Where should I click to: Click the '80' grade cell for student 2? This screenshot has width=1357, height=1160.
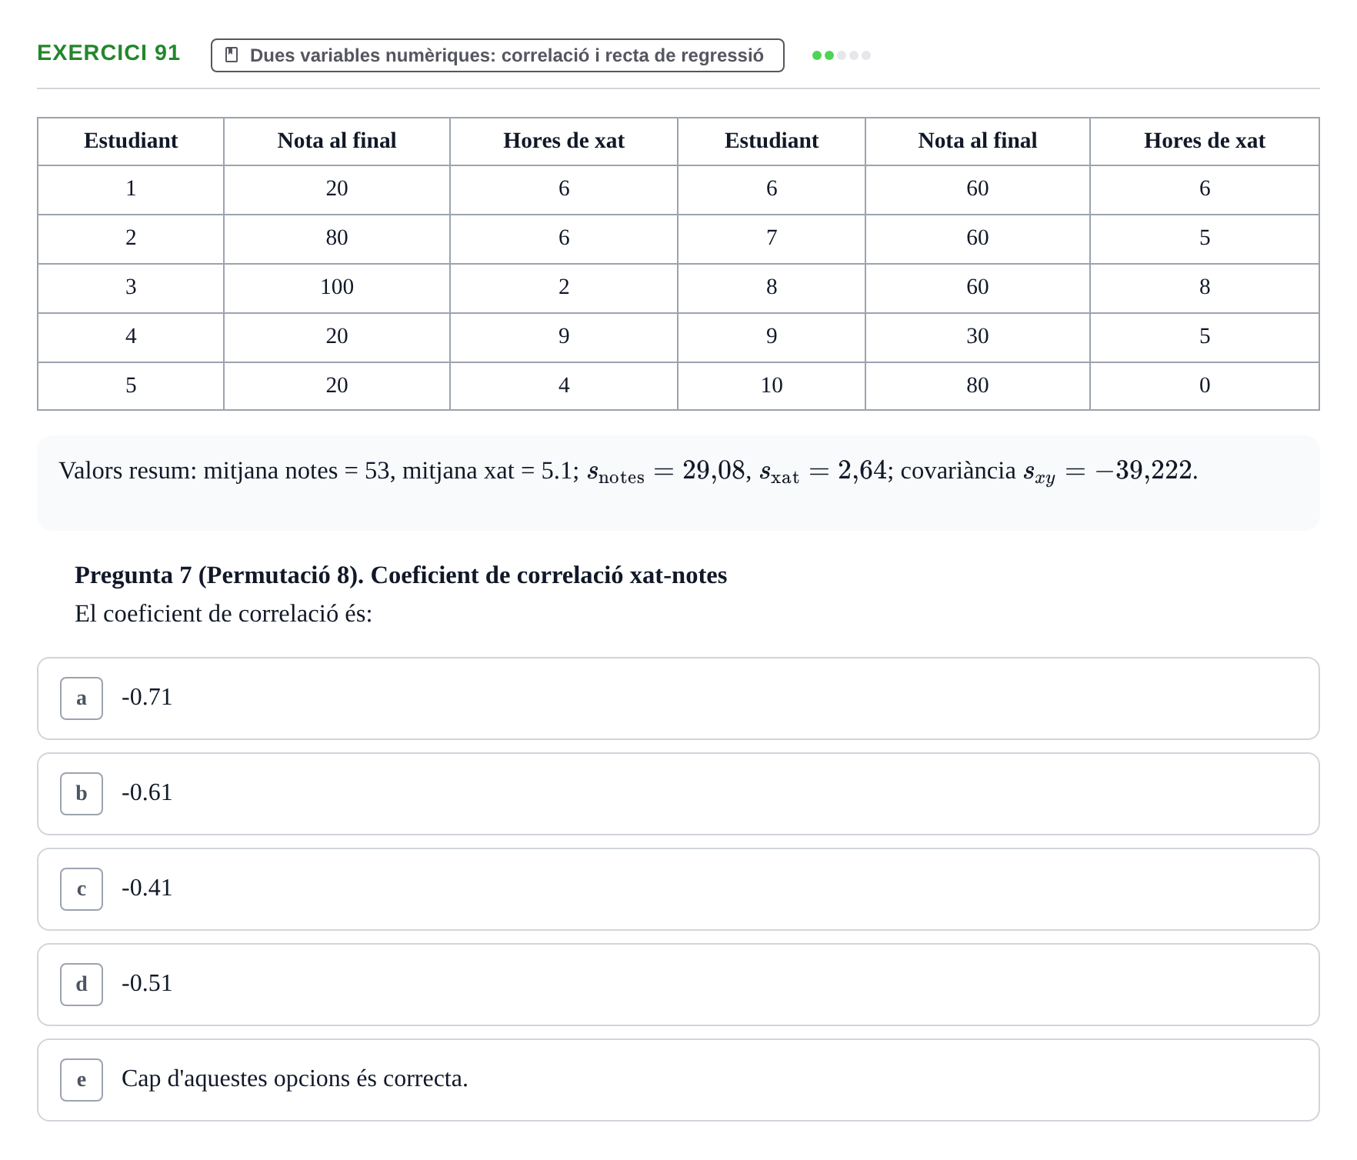337,238
